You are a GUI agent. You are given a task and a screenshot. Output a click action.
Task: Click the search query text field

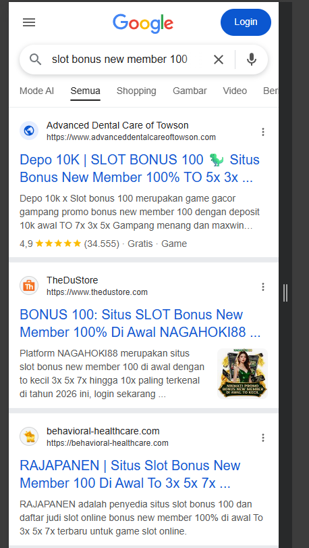click(x=119, y=60)
